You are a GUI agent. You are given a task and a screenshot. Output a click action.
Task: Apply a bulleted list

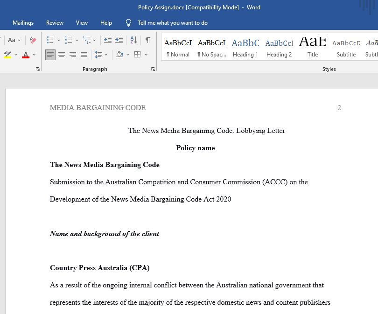point(50,40)
